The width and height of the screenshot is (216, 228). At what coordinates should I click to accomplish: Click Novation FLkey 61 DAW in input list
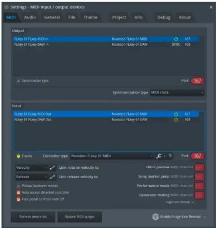click(129, 120)
